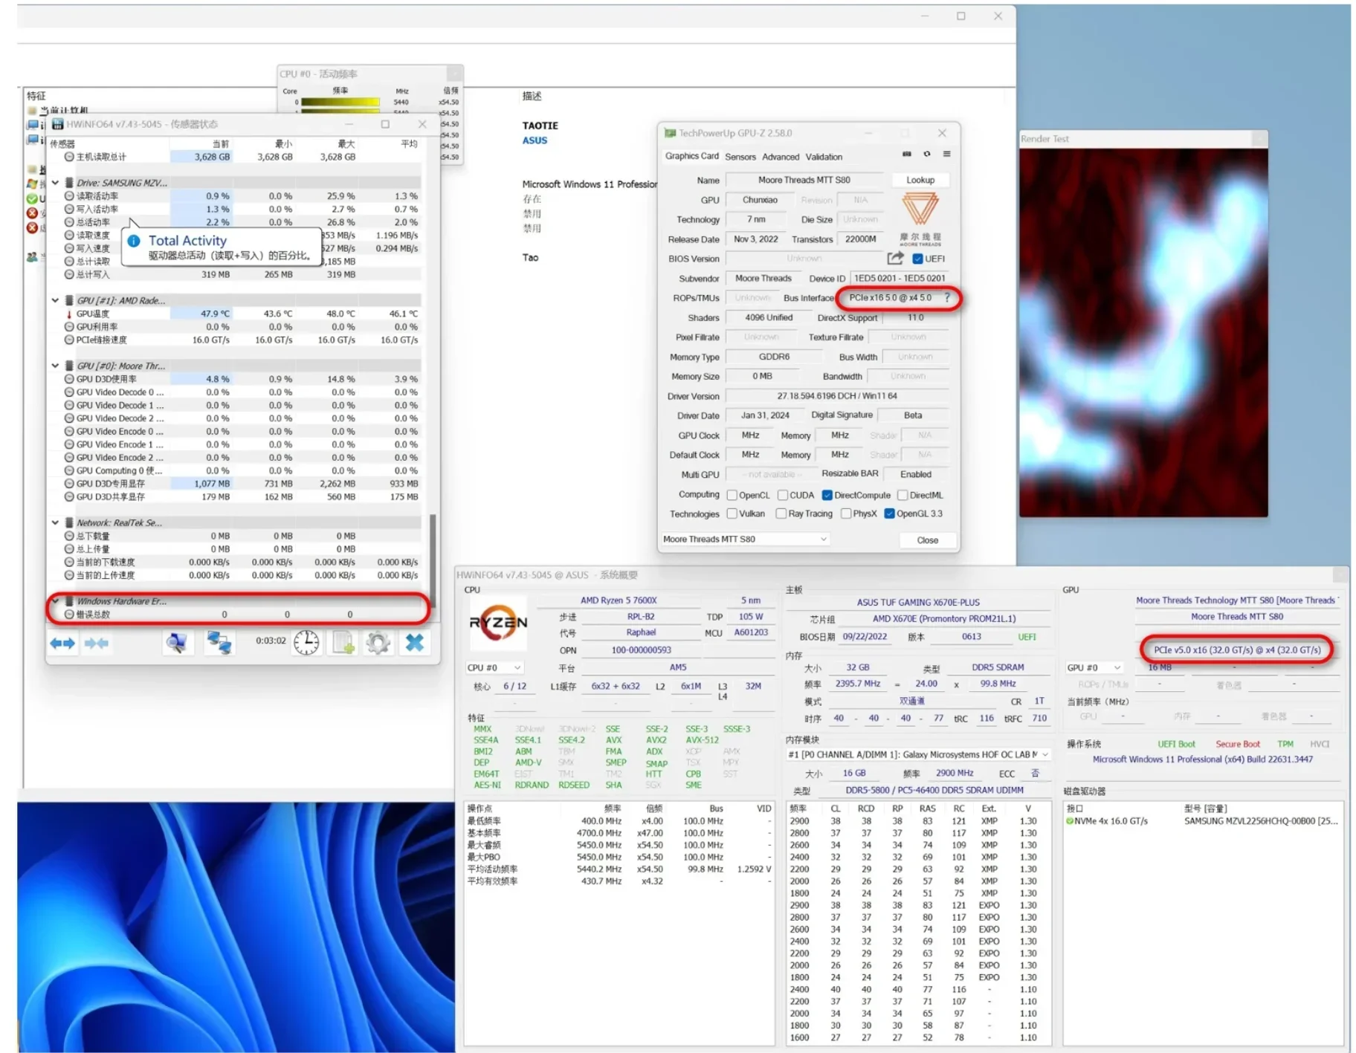
Task: Toggle the Ray Tracing checkbox
Action: coord(781,514)
